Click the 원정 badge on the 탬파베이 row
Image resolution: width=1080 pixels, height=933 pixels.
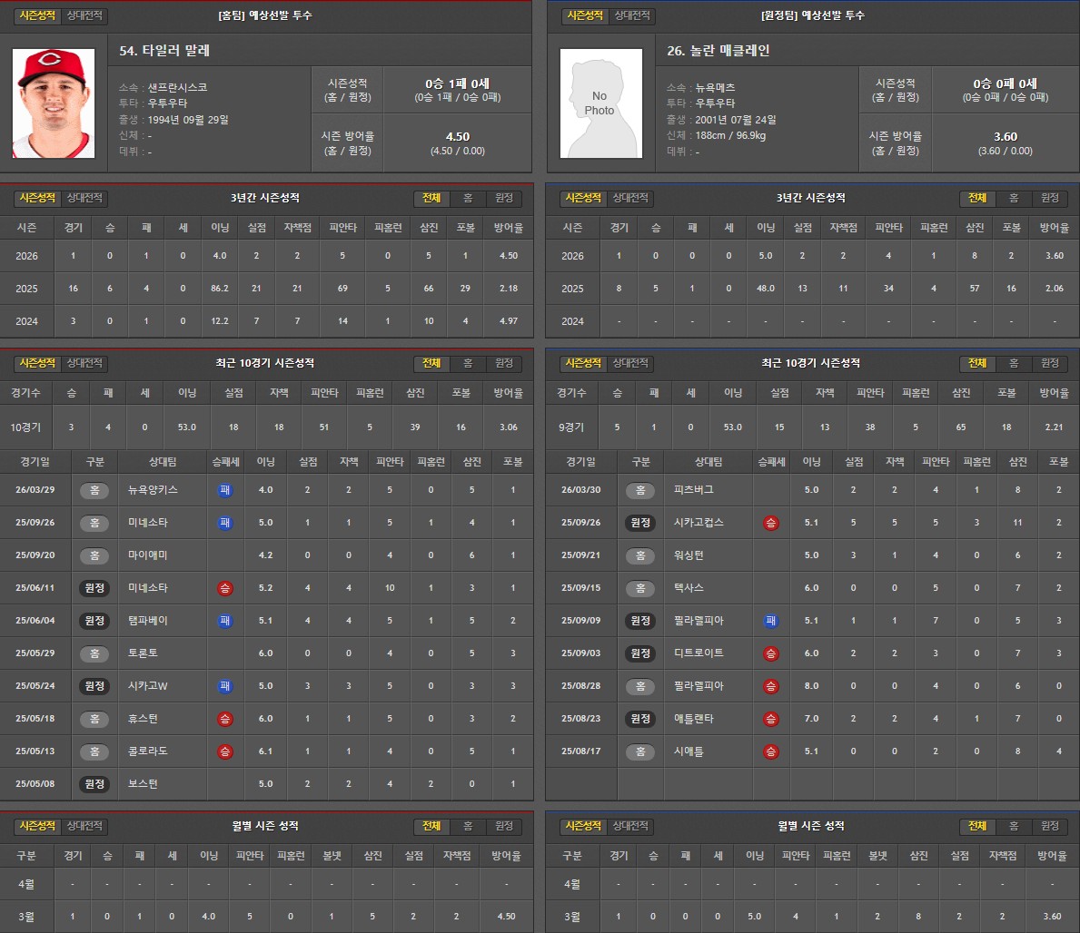tap(94, 621)
